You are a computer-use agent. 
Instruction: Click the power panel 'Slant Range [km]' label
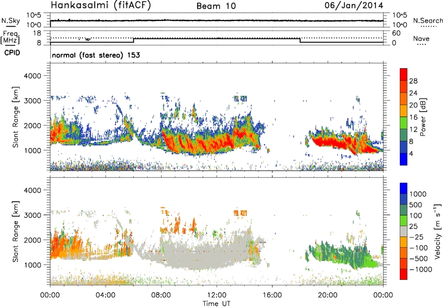16,117
